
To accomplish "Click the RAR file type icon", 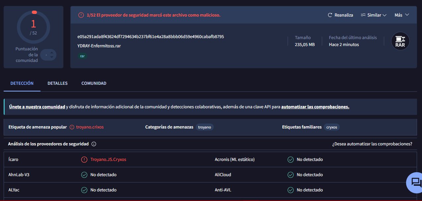I will tap(400, 41).
